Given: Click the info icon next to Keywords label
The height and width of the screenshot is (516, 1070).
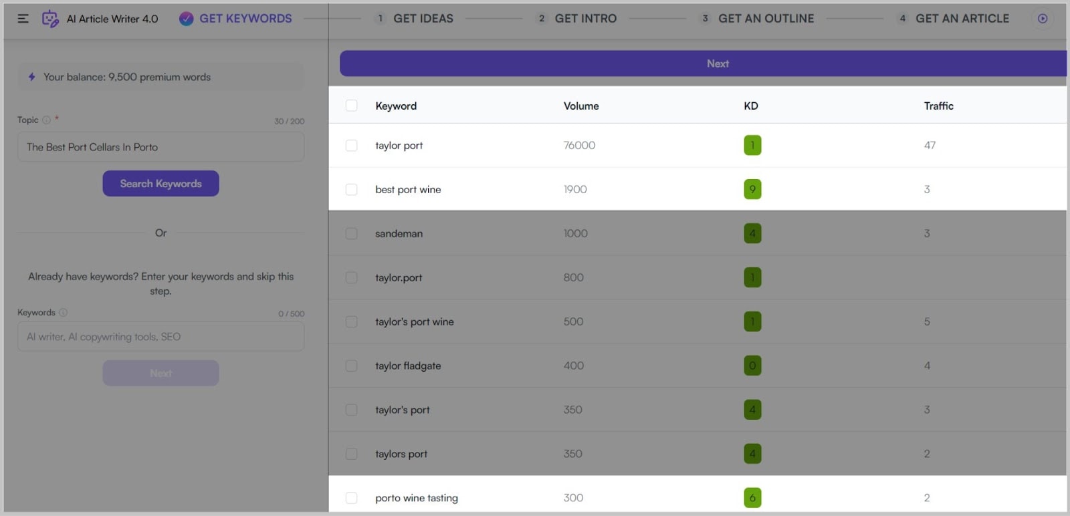Looking at the screenshot, I should click(x=63, y=312).
